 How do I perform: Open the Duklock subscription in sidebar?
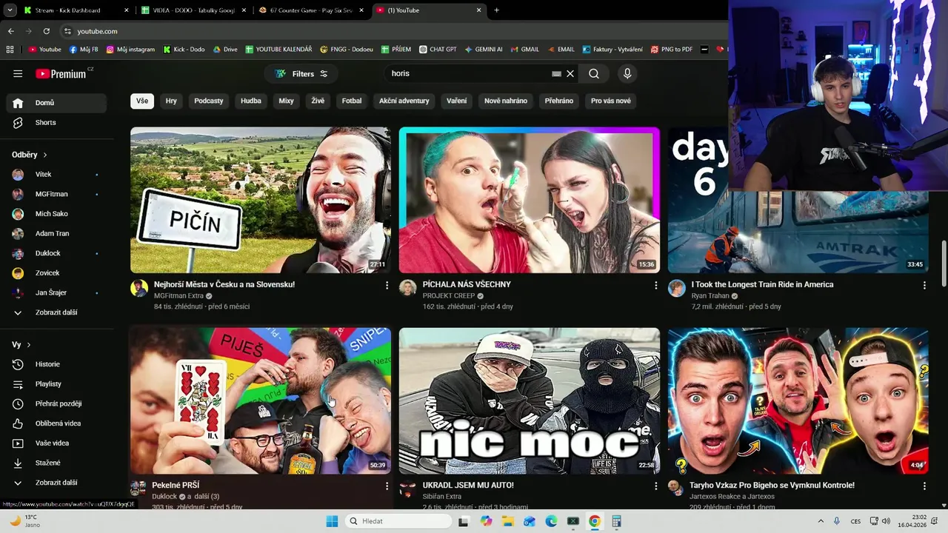coord(56,253)
